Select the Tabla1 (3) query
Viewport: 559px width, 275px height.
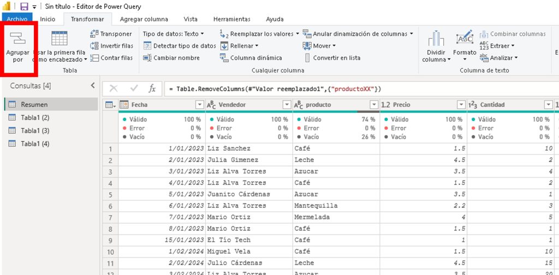click(35, 130)
